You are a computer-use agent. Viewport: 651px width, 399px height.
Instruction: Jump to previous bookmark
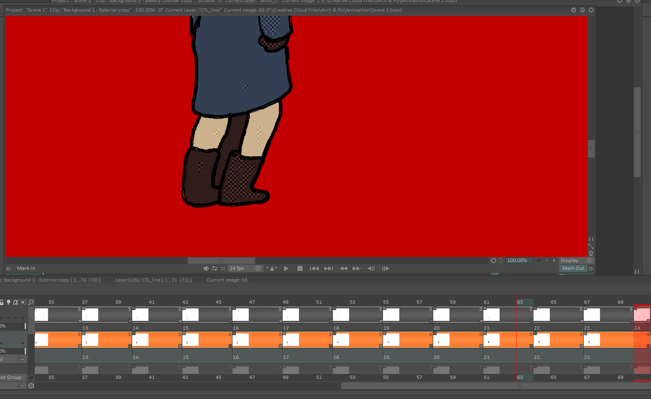tap(343, 268)
